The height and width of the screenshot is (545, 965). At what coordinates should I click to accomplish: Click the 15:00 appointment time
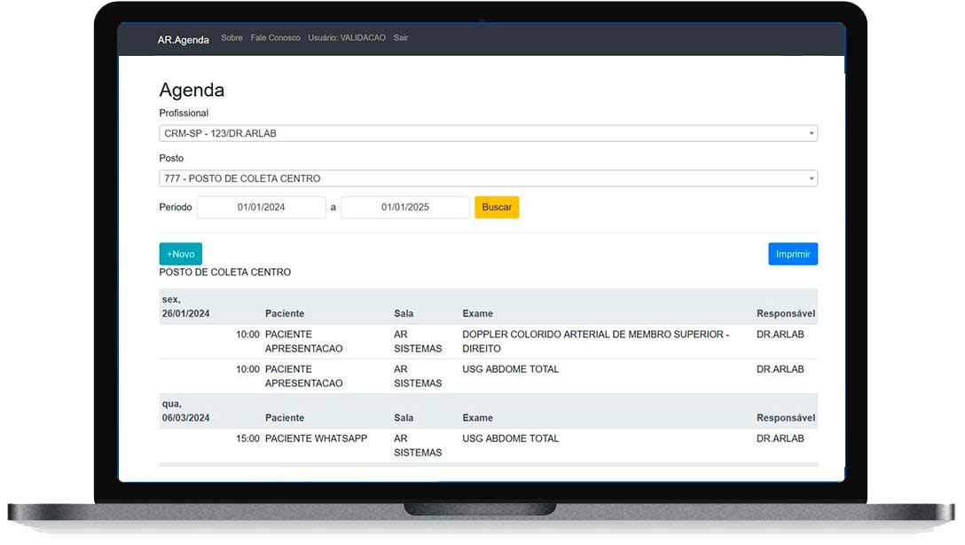(247, 438)
